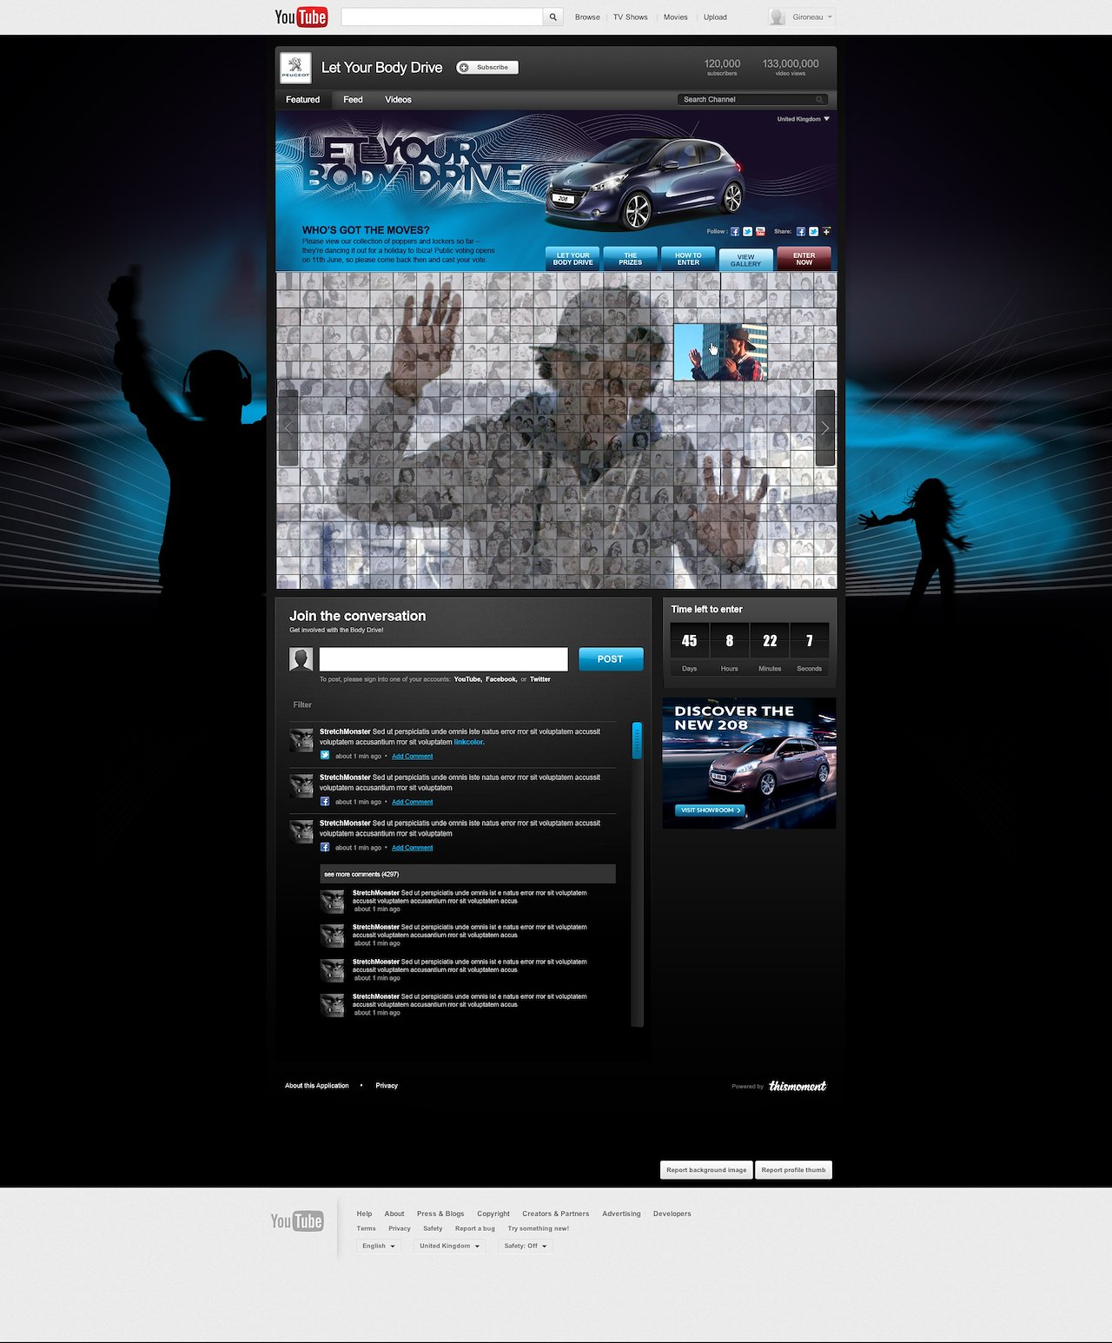Open the Peugeot channel avatar
The image size is (1112, 1343).
[295, 68]
